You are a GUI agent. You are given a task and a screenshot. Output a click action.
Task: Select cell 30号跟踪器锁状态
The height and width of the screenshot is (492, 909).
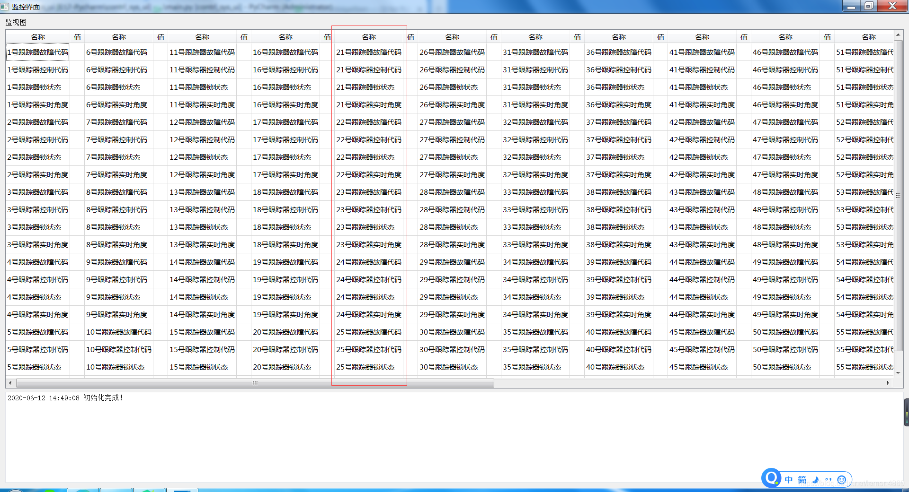pos(452,367)
